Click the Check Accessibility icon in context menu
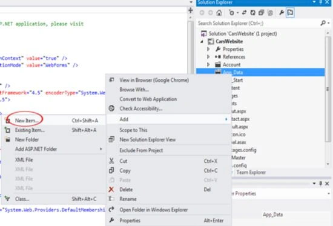 [x=111, y=108]
